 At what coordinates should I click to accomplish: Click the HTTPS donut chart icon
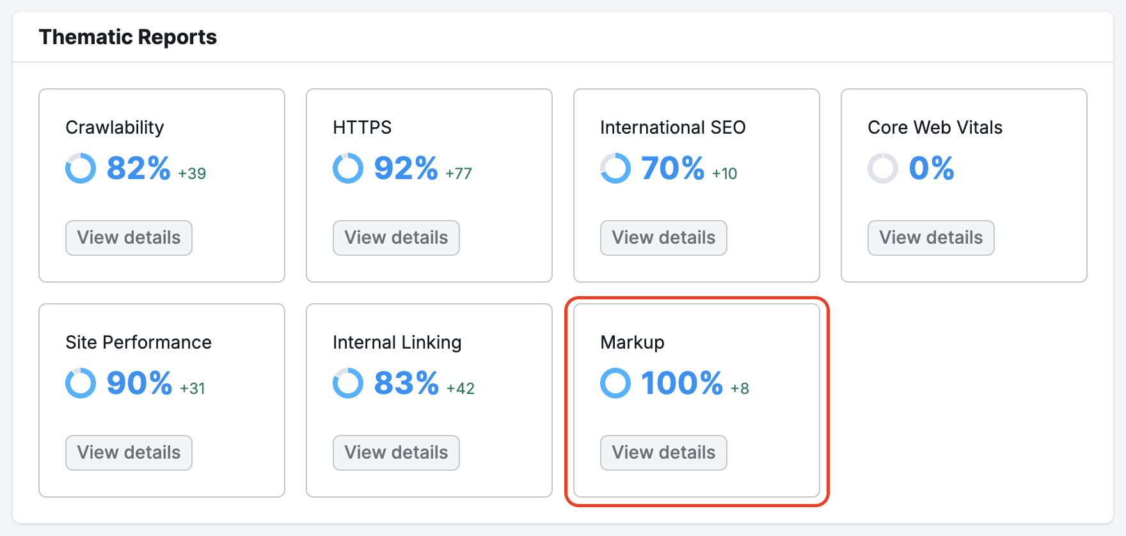pos(348,168)
